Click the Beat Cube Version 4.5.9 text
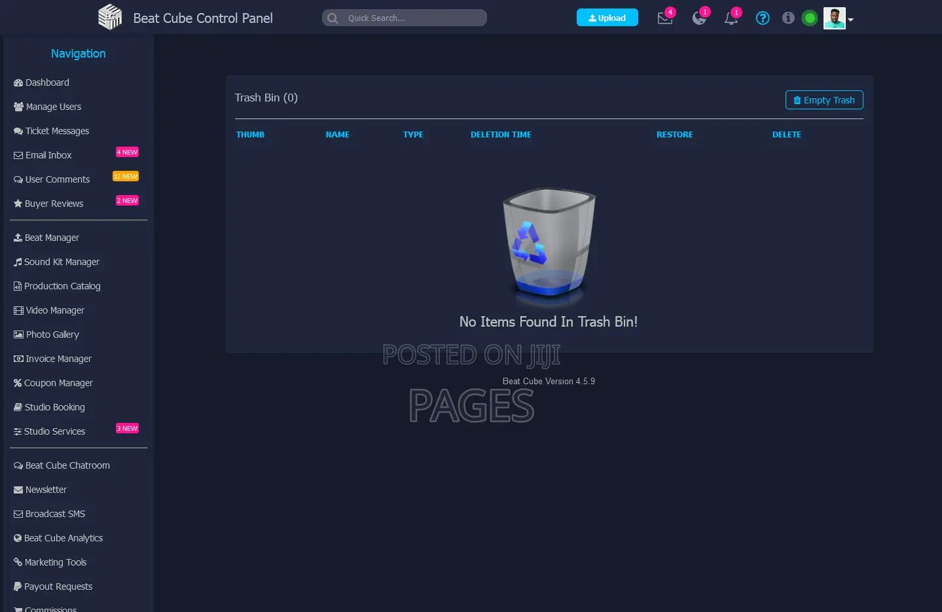The width and height of the screenshot is (942, 612). [549, 381]
